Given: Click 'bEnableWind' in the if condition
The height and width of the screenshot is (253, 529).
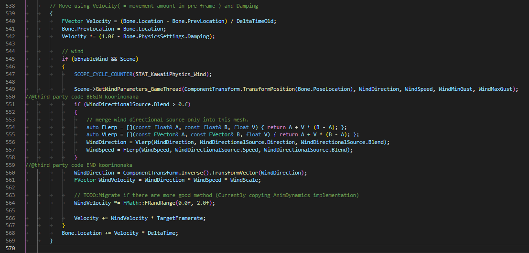Looking at the screenshot, I should click(91, 59).
